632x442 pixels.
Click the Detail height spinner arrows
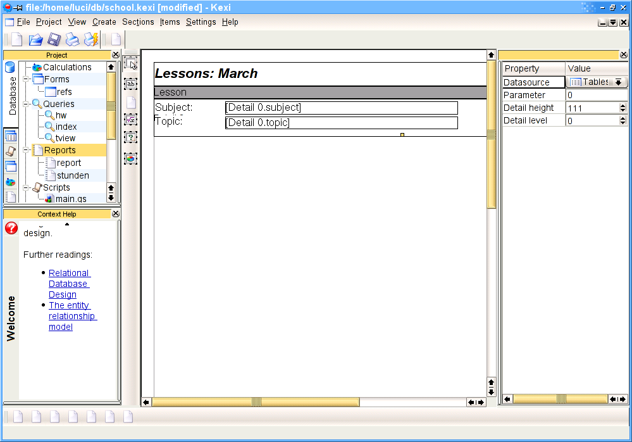coord(623,108)
